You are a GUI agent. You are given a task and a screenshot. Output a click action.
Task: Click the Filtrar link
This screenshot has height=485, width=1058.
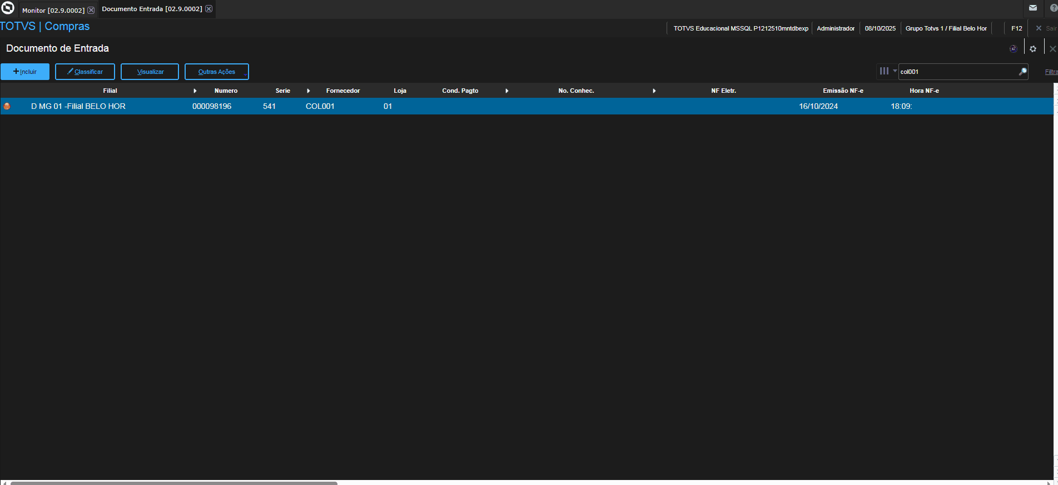1051,72
